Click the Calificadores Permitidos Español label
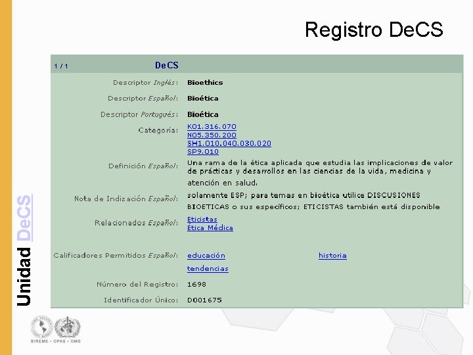The width and height of the screenshot is (473, 355). tap(116, 255)
